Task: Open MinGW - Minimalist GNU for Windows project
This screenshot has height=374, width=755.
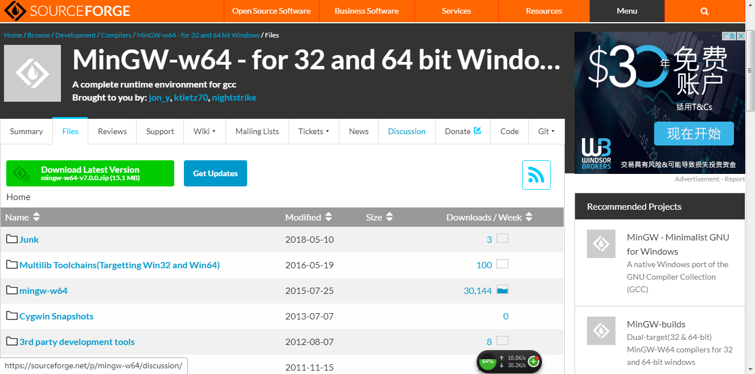Action: coord(678,244)
